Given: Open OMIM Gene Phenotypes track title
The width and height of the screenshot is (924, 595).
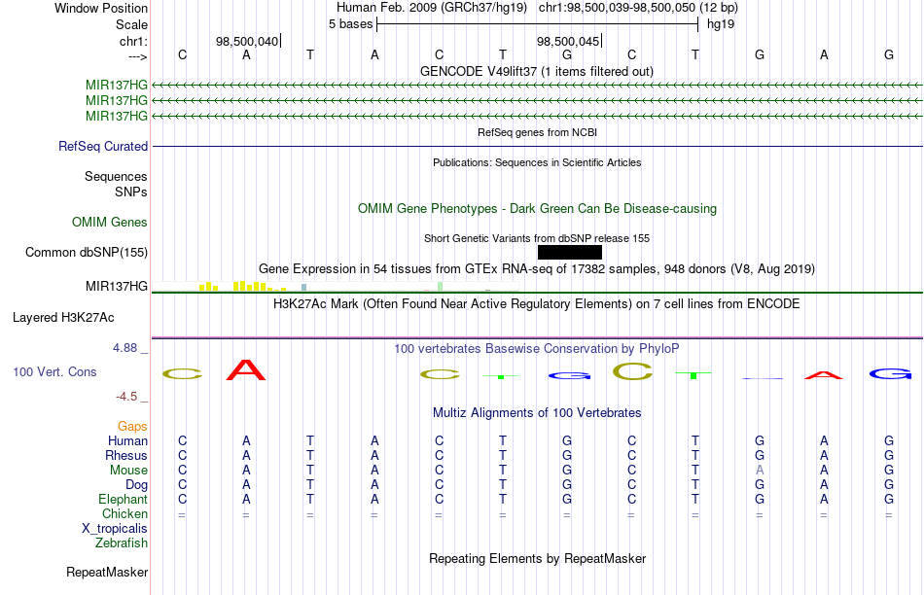Looking at the screenshot, I should (x=537, y=209).
